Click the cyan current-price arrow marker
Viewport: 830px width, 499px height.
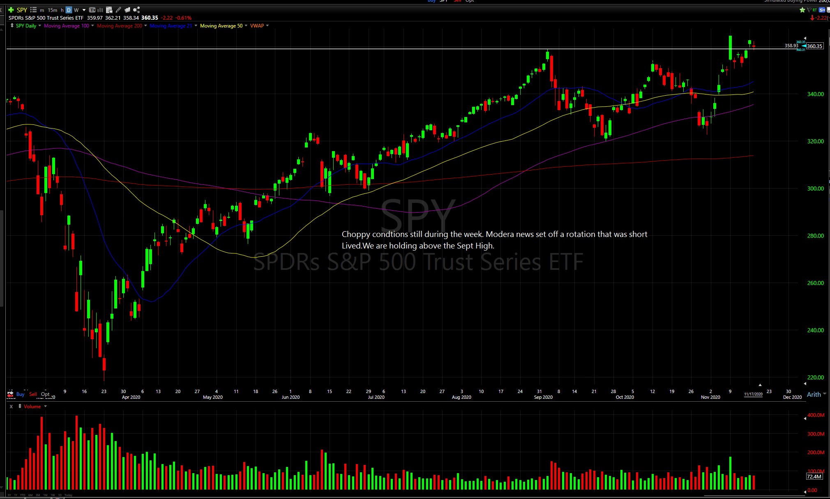click(804, 46)
